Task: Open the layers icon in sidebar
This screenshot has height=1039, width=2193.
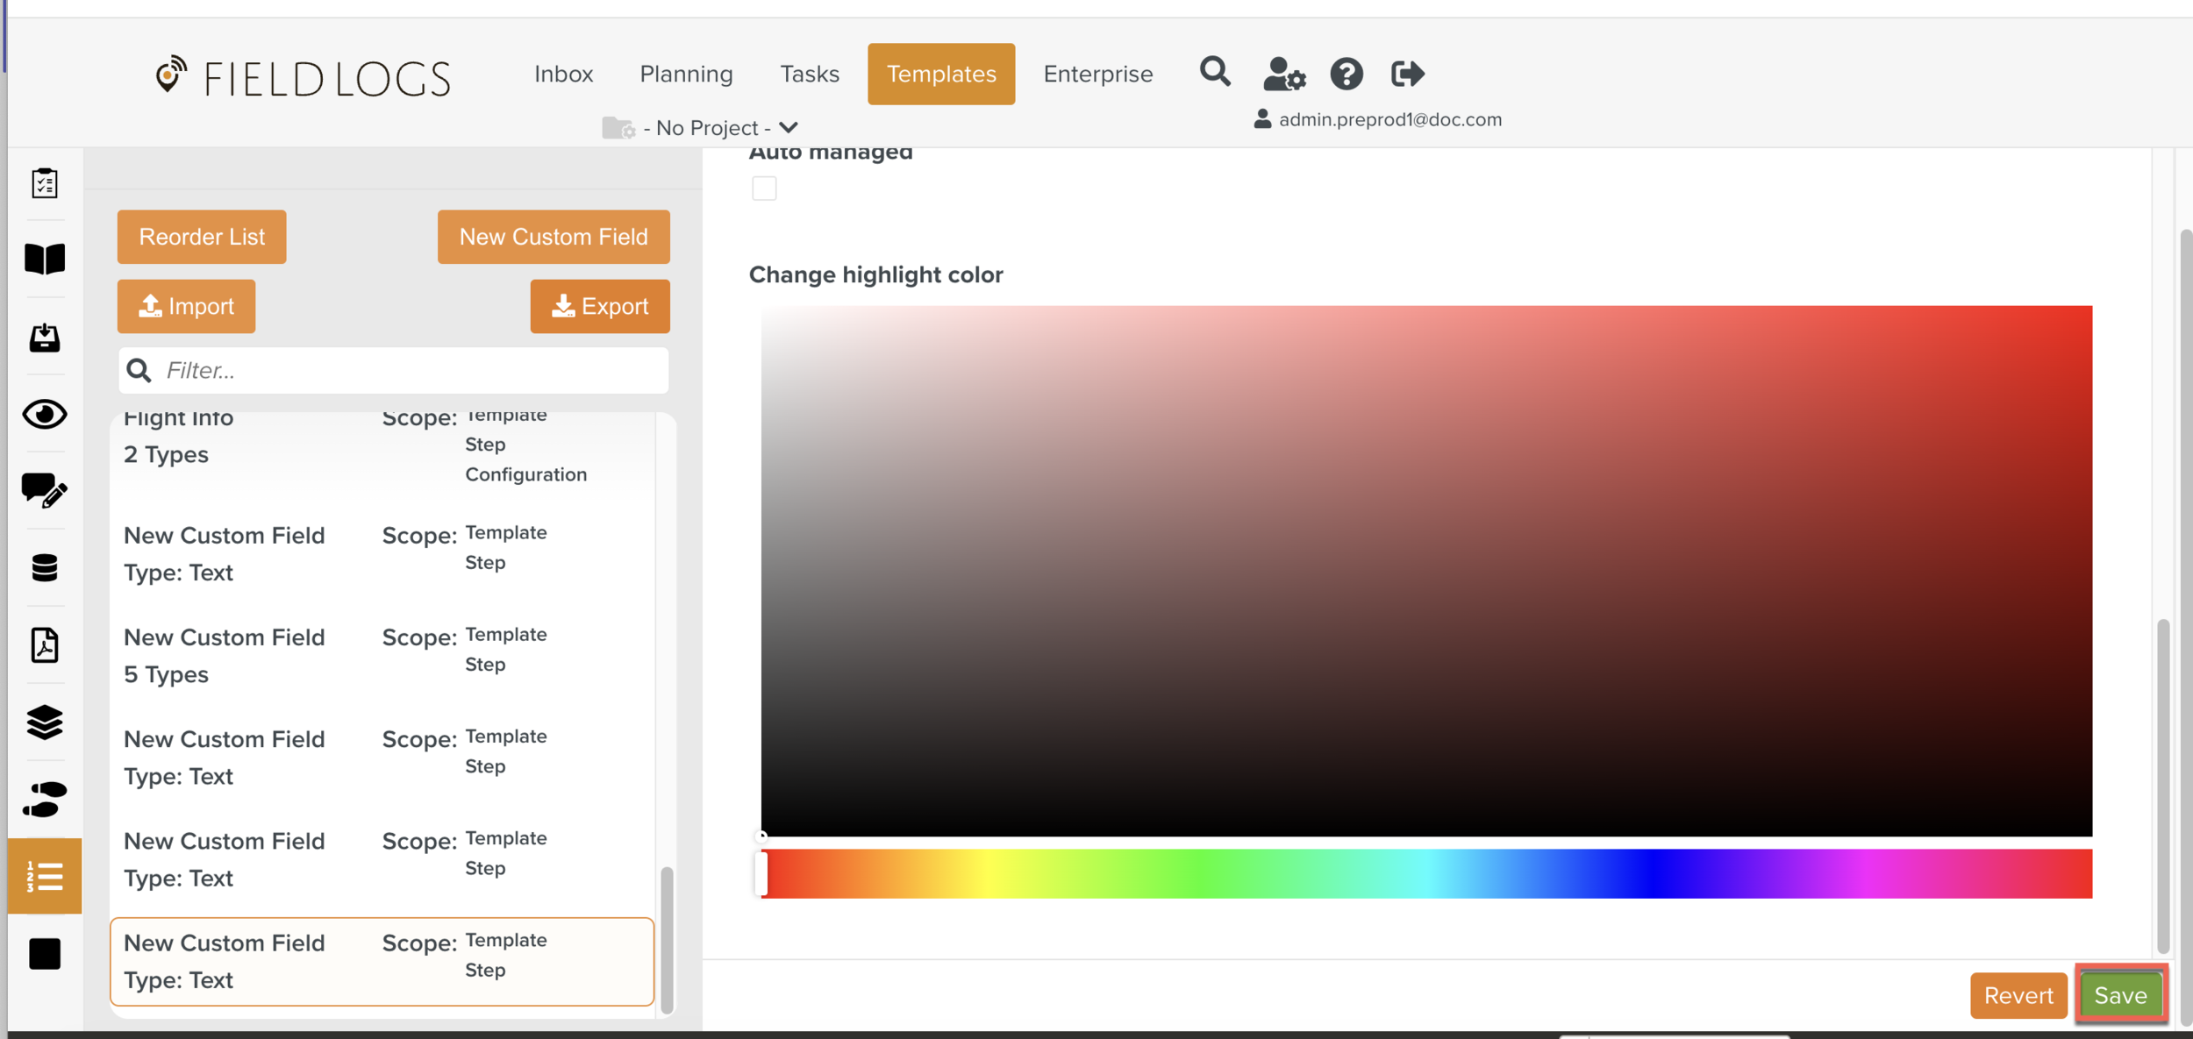Action: [x=45, y=722]
